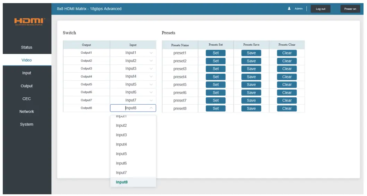Image resolution: width=367 pixels, height=196 pixels.
Task: Select Input3 from the dropdown list
Action: click(x=121, y=135)
